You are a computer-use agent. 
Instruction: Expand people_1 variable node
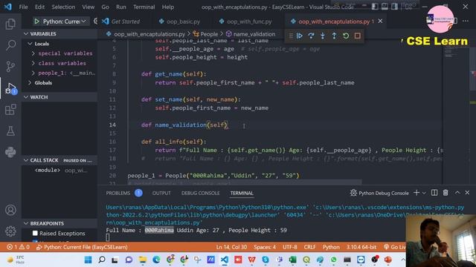33,73
